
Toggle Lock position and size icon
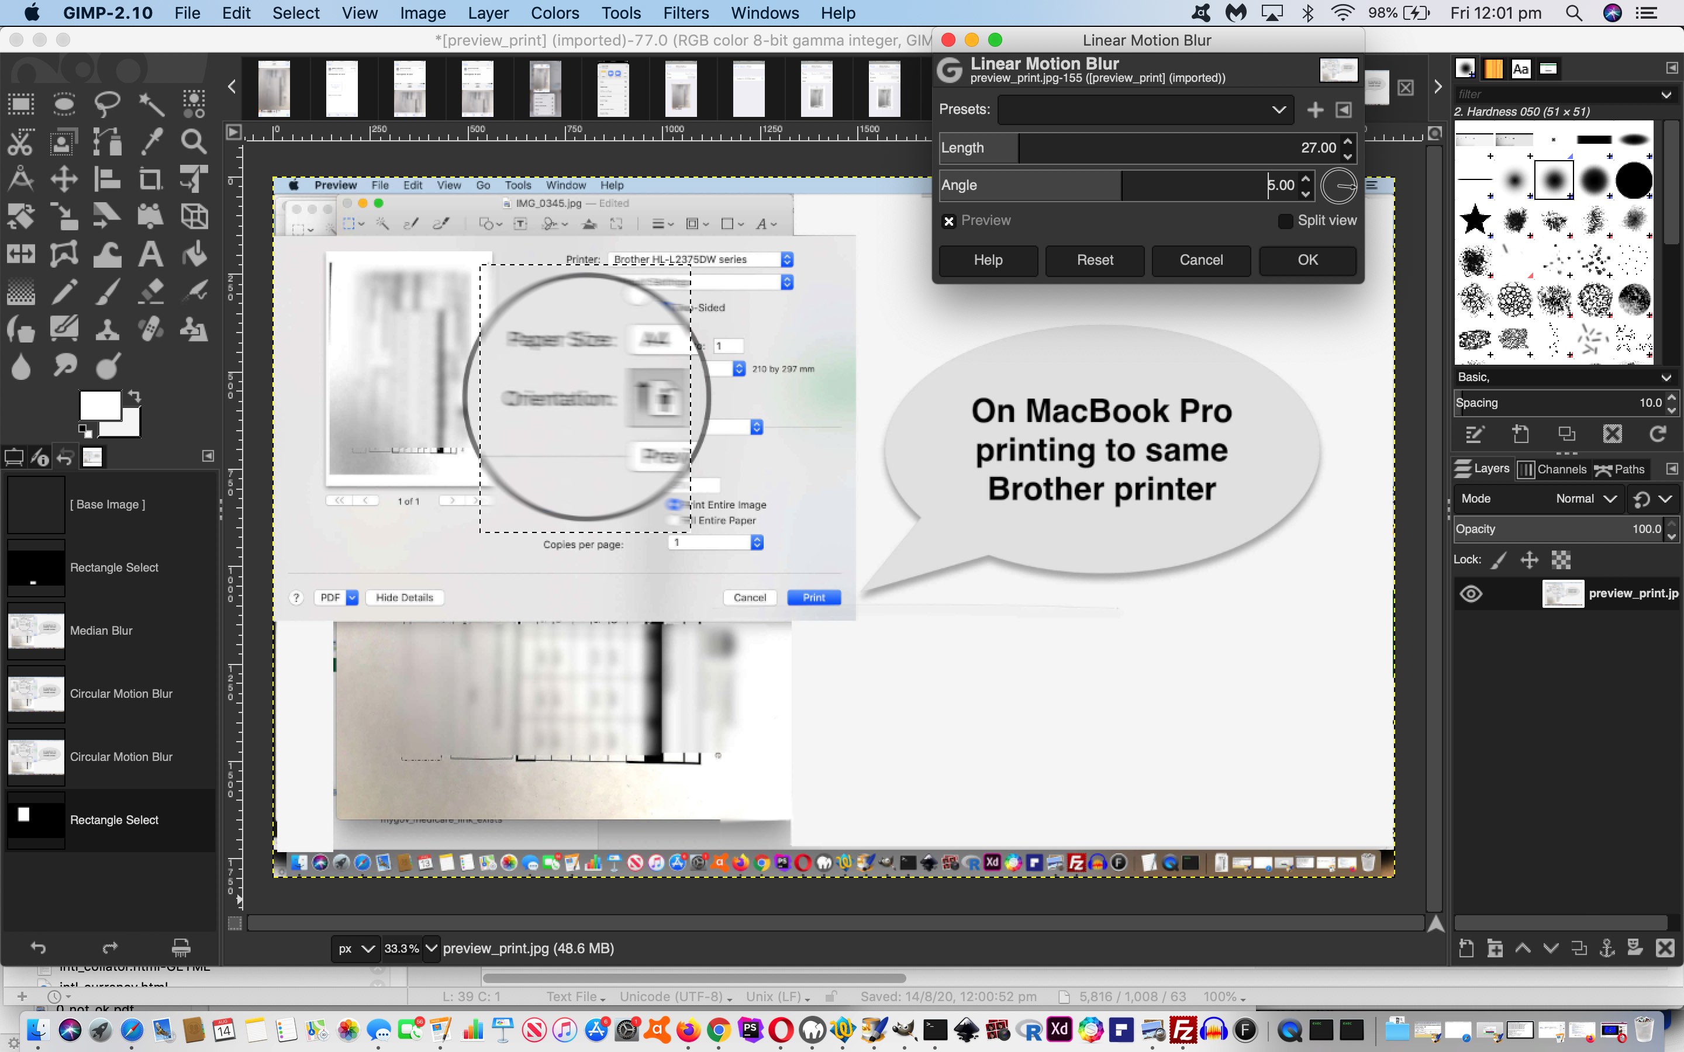[1529, 559]
